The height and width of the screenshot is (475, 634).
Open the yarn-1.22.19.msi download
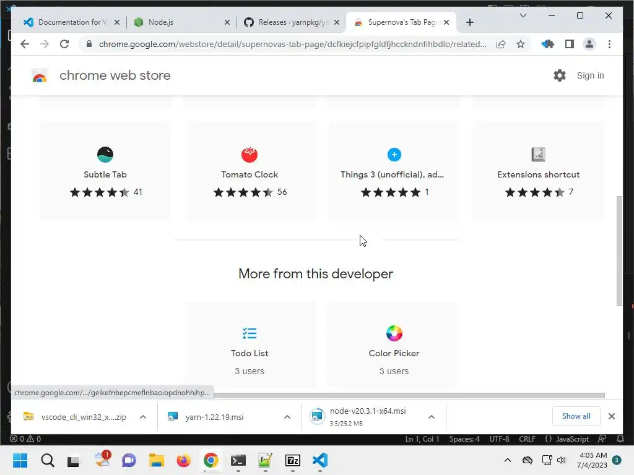click(214, 417)
